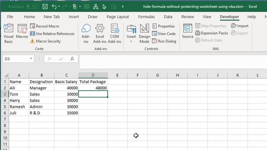The image size is (267, 150).
Task: Click the hierarchy chart icon in quick access
Action: coord(96,7)
